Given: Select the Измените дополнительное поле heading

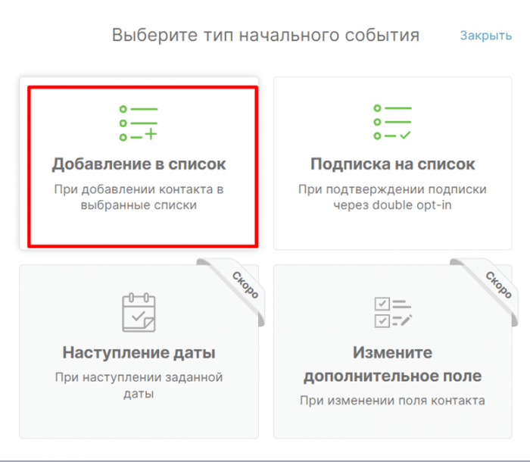Looking at the screenshot, I should (x=393, y=364).
